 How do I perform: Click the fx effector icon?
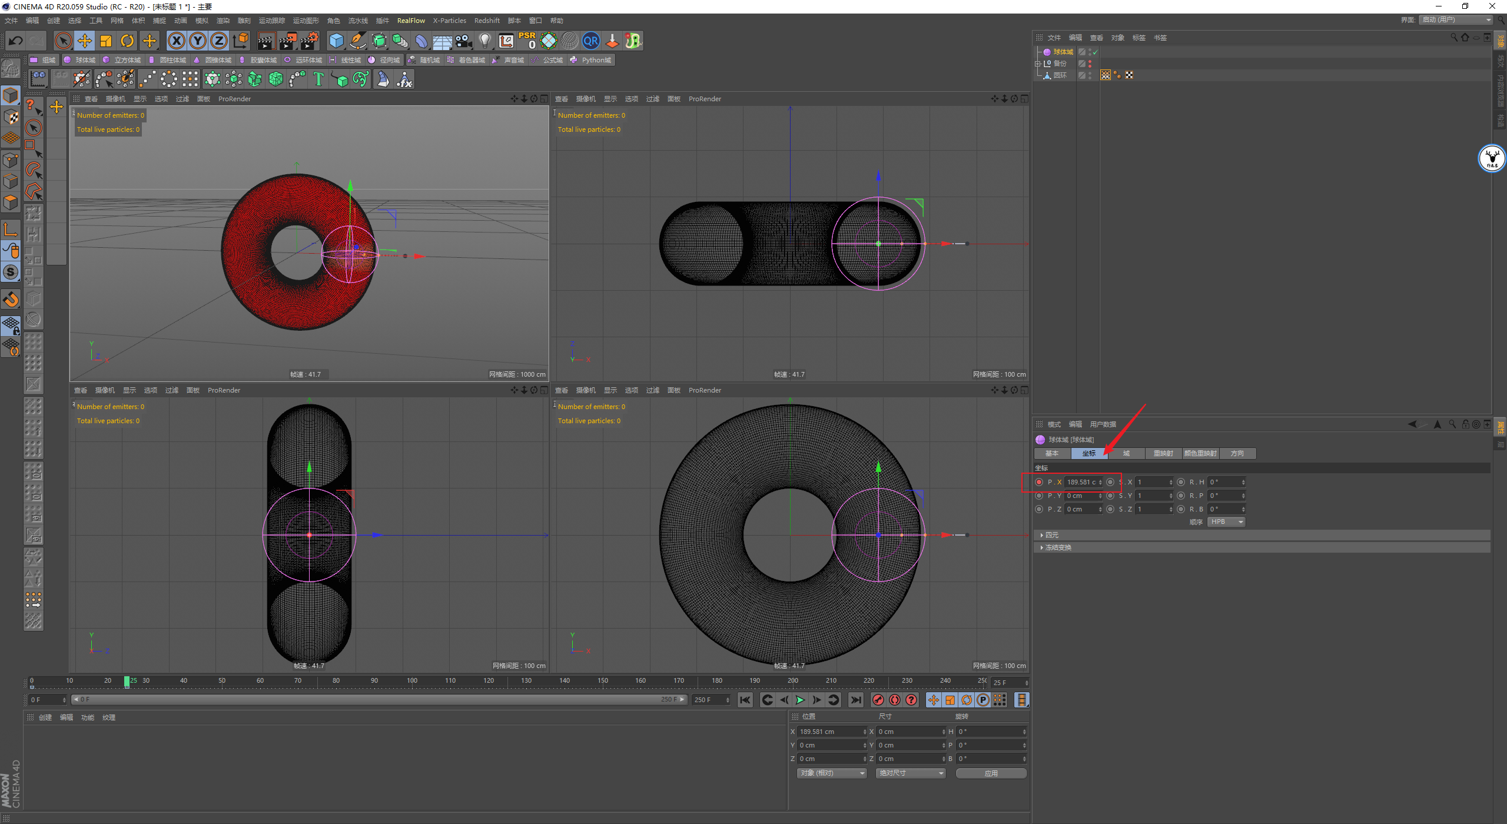coord(404,79)
